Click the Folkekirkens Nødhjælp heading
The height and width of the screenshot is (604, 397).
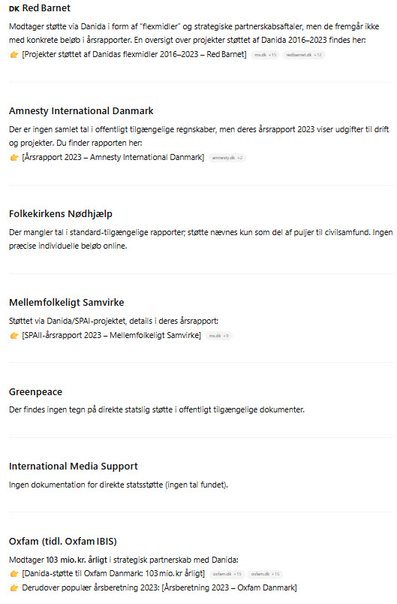[x=61, y=214]
